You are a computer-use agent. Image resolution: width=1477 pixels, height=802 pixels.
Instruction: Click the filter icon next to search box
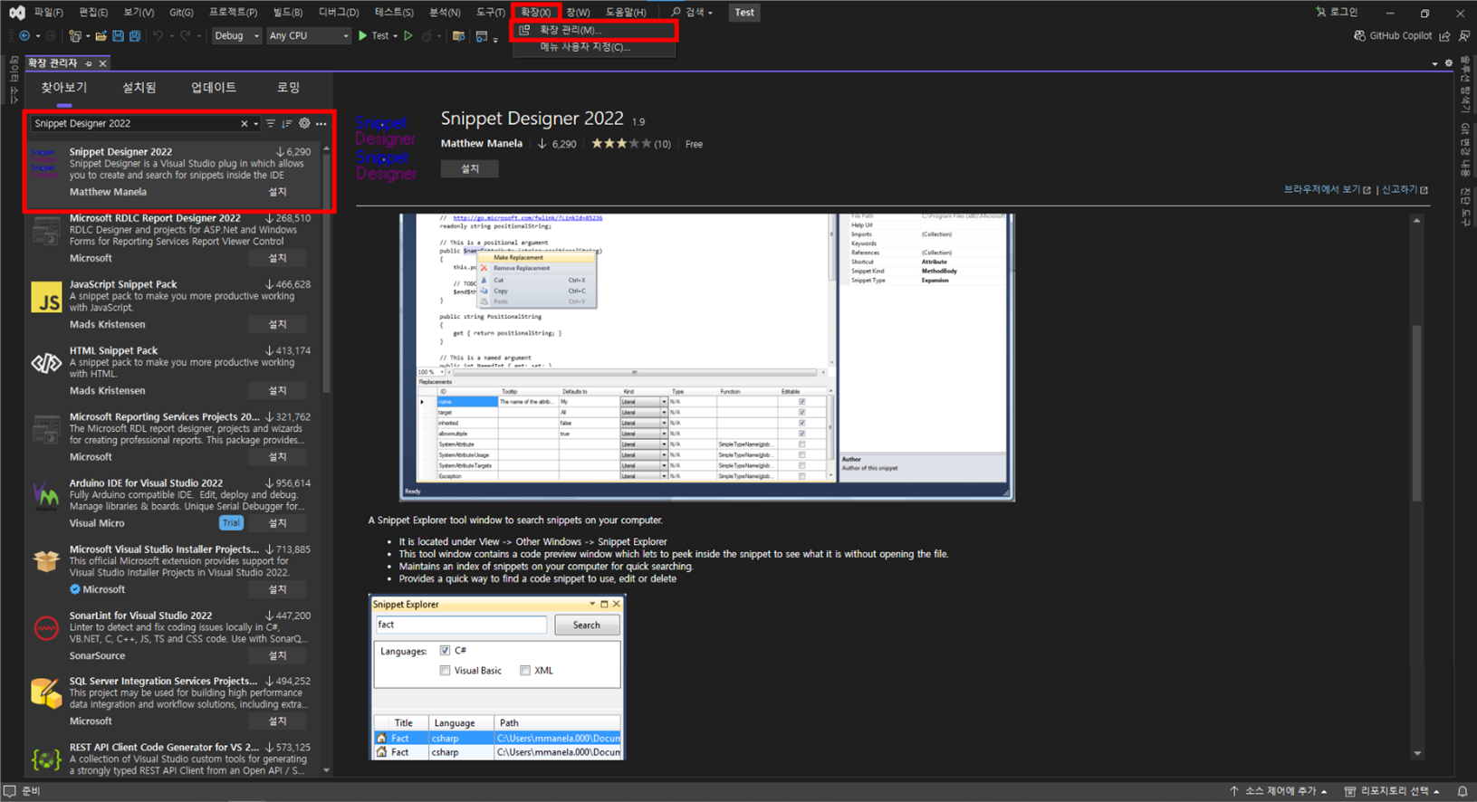click(270, 124)
